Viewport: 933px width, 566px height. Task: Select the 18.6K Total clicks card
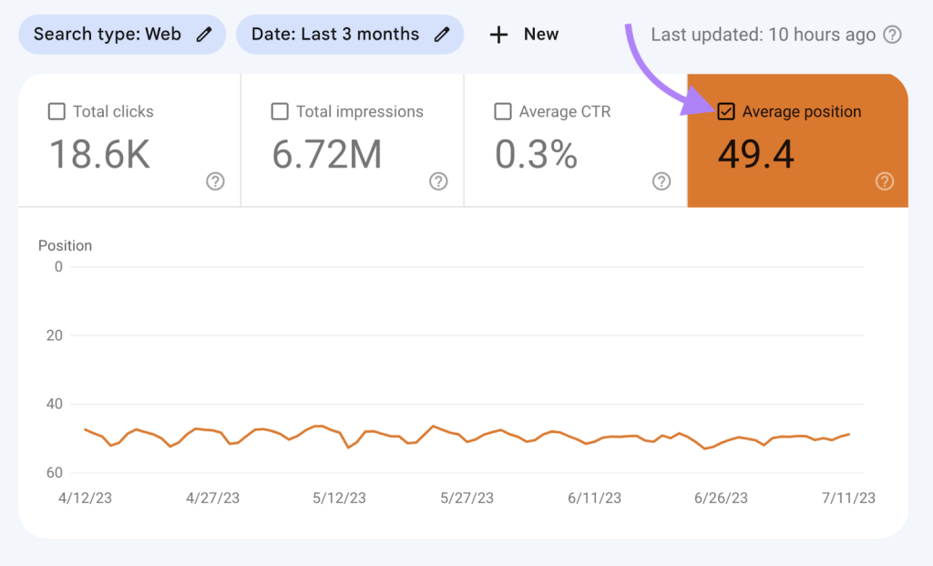[x=99, y=155]
